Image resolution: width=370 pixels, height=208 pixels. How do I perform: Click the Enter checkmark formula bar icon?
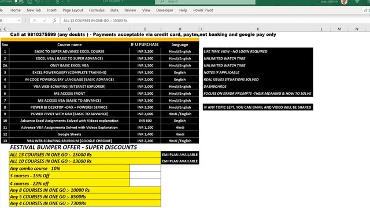pos(45,21)
